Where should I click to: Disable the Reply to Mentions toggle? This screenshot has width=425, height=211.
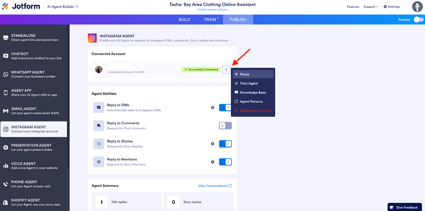225,162
